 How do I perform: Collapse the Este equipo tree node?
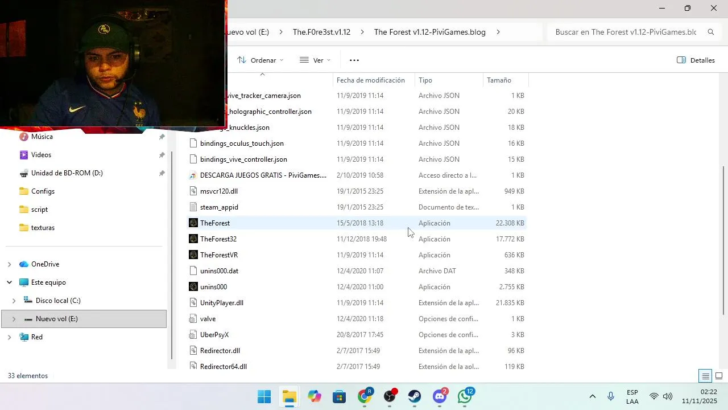(9, 282)
